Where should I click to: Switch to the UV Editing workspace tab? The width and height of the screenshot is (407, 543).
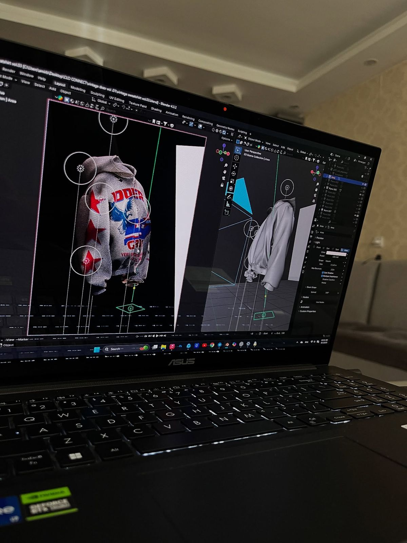tap(116, 99)
